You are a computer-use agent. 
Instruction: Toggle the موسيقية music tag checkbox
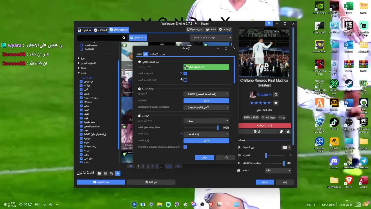tap(81, 138)
